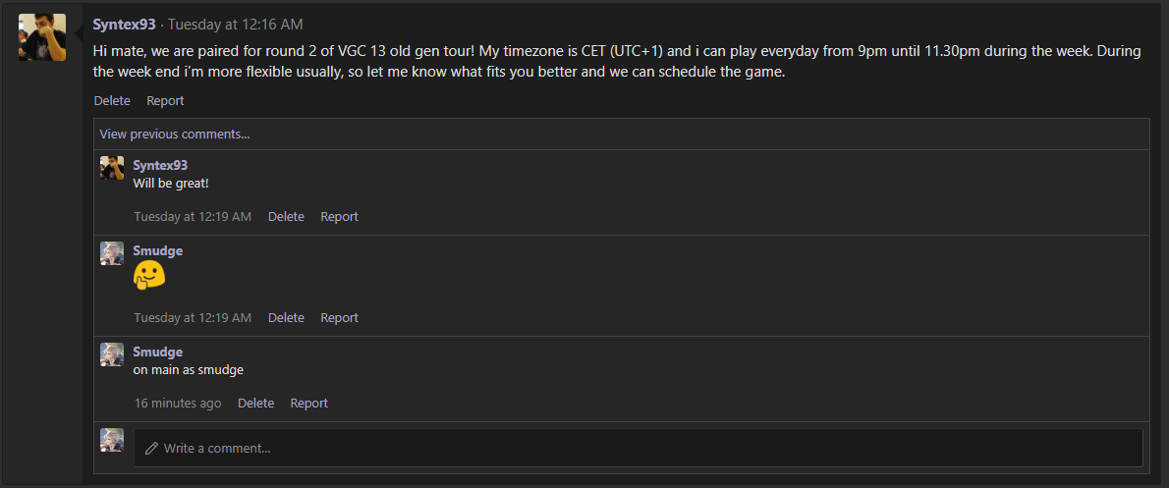Image resolution: width=1169 pixels, height=488 pixels.
Task: Click the small Syntex93 avatar beside "Will be great!"
Action: click(x=112, y=168)
